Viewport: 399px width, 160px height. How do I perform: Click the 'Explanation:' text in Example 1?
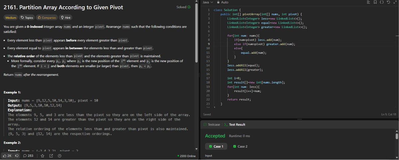coord(20,110)
